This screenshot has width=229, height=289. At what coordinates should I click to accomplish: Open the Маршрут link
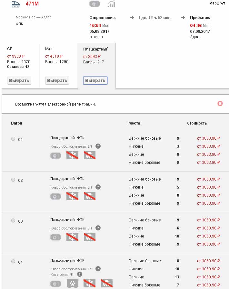tap(217, 3)
